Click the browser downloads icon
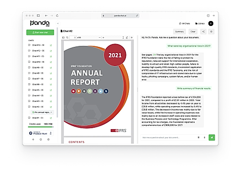The width and height of the screenshot is (241, 176). coord(208,16)
